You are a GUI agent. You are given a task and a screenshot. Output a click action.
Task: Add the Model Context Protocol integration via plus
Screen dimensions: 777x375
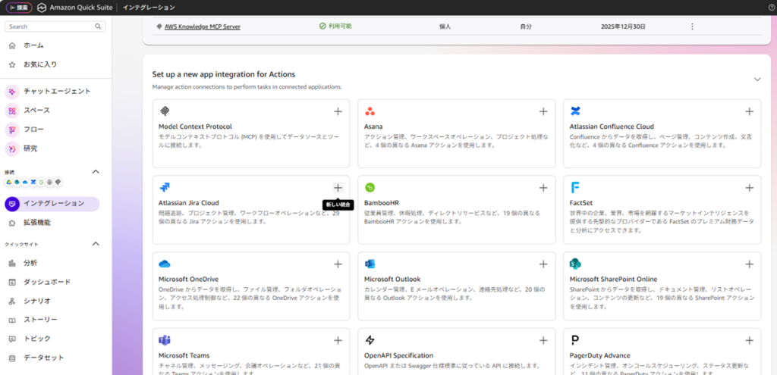click(338, 111)
